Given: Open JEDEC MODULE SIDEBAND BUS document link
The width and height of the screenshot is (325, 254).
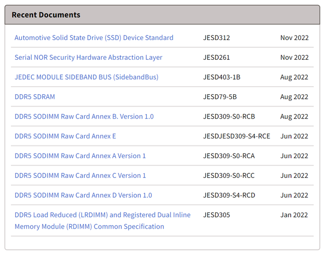Looking at the screenshot, I should pyautogui.click(x=86, y=77).
